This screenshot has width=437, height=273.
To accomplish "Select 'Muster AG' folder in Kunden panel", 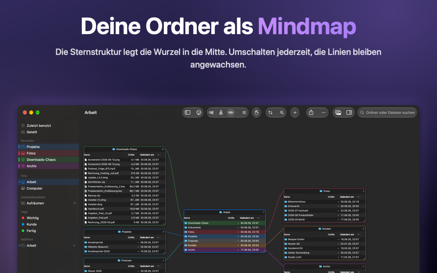I will (325, 244).
